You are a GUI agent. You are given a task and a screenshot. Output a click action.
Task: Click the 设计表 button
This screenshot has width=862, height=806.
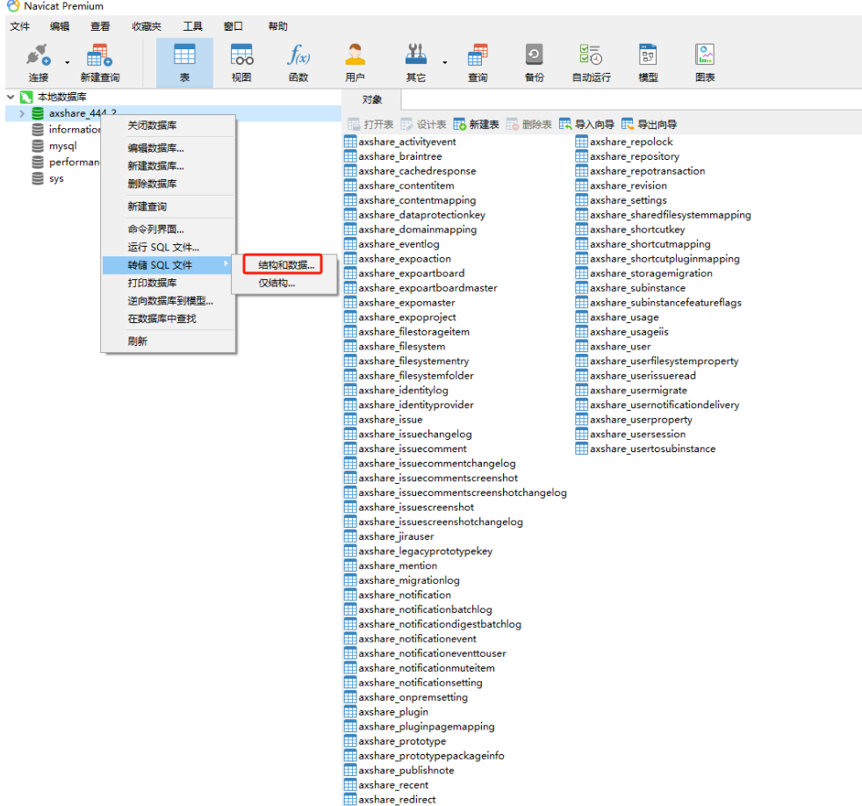coord(423,125)
